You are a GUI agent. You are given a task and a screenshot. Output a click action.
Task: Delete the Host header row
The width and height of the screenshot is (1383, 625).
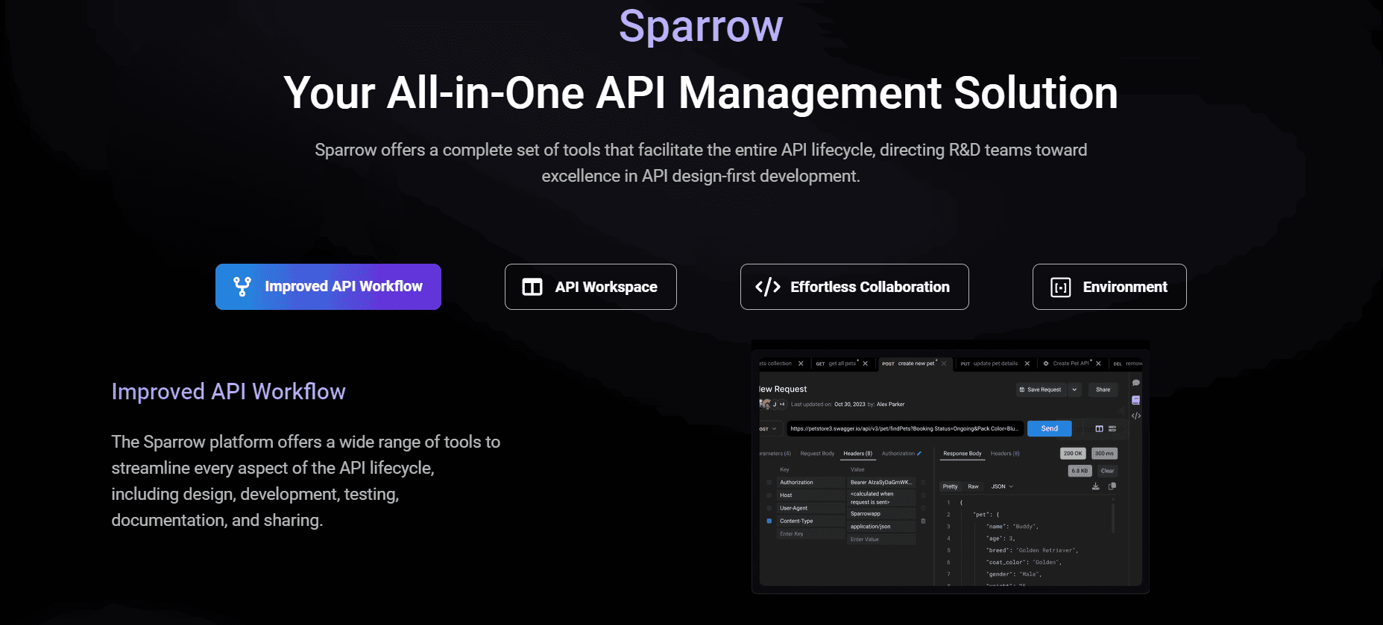click(x=923, y=495)
